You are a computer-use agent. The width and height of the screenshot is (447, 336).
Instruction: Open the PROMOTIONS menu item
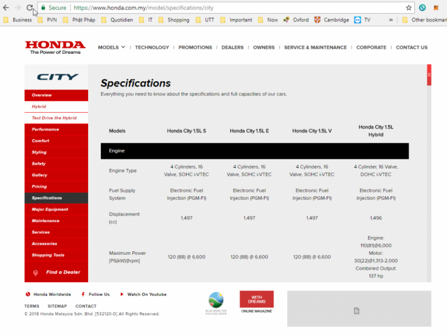click(x=195, y=47)
